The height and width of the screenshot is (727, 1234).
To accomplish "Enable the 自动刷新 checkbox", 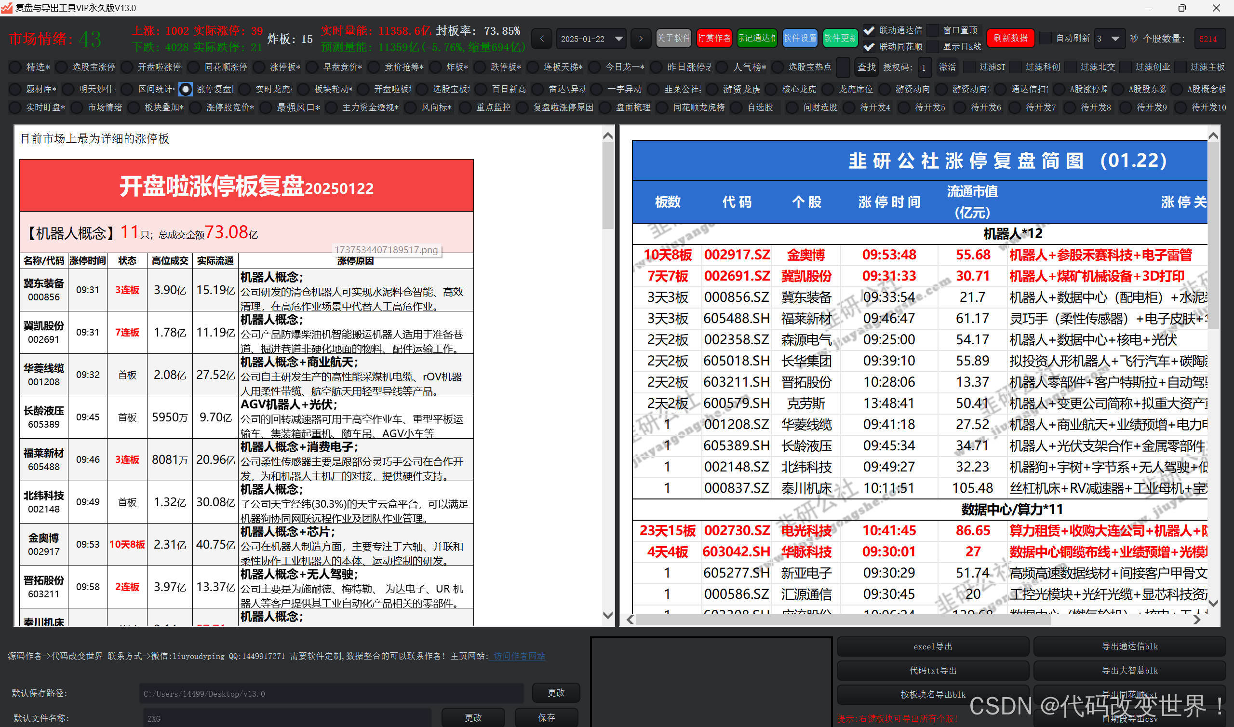I will (x=1046, y=38).
